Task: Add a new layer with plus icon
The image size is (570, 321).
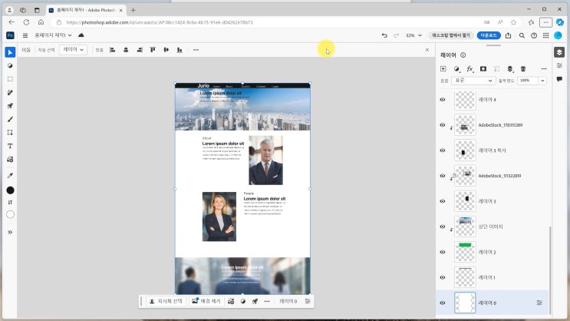Action: click(x=443, y=69)
